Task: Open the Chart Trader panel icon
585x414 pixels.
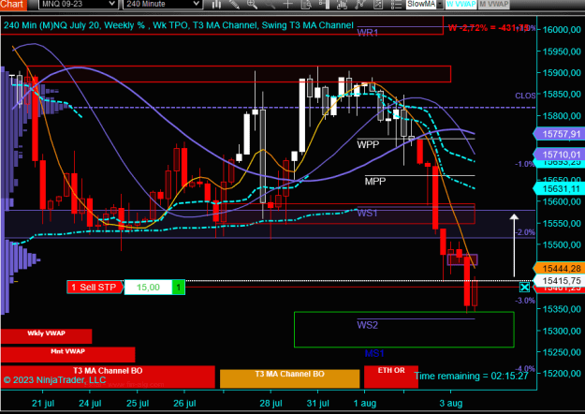Action: click(324, 5)
